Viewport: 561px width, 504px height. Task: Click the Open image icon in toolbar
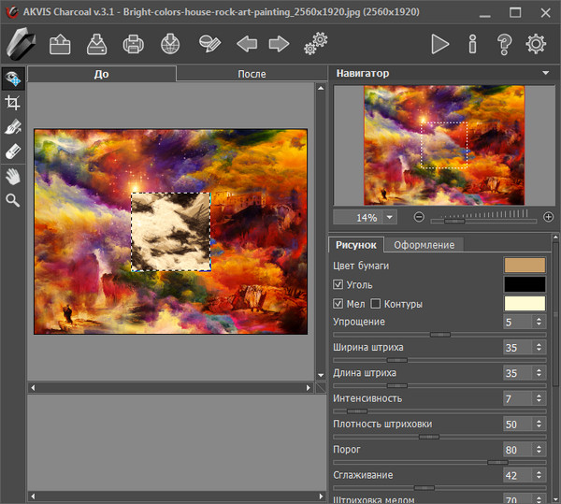61,44
